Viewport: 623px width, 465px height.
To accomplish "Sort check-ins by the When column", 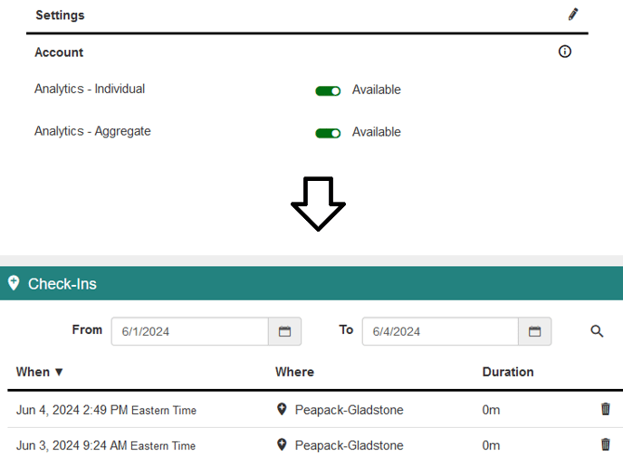I will pyautogui.click(x=40, y=372).
